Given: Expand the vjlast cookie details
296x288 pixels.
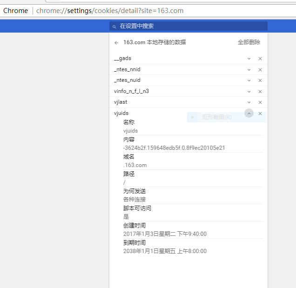Looking at the screenshot, I should pos(249,102).
